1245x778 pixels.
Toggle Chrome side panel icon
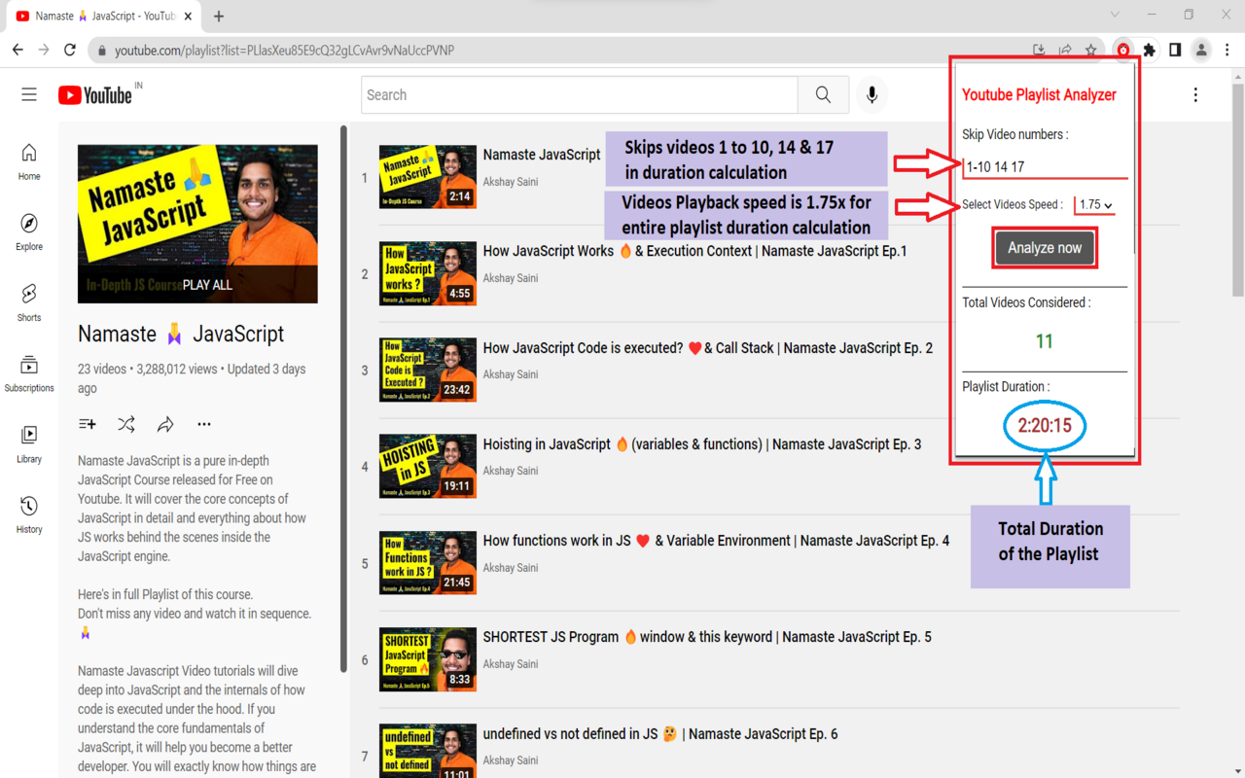click(1175, 50)
